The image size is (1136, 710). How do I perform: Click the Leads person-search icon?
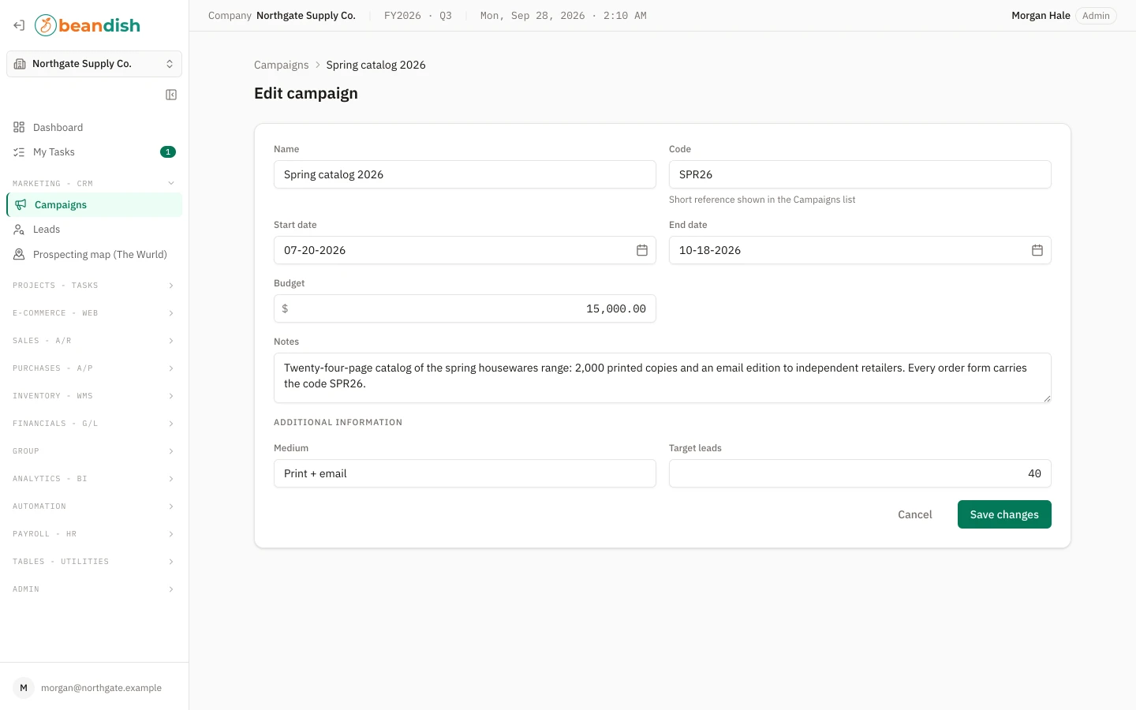tap(19, 230)
